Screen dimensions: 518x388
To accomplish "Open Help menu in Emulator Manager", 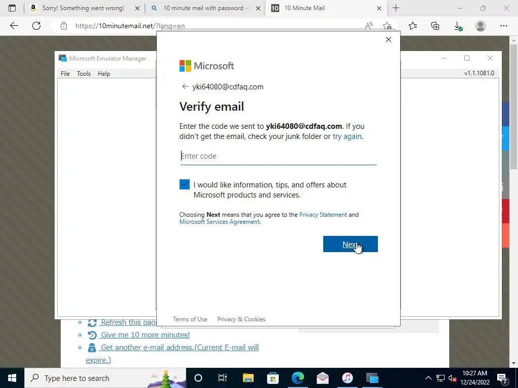I will (x=104, y=74).
